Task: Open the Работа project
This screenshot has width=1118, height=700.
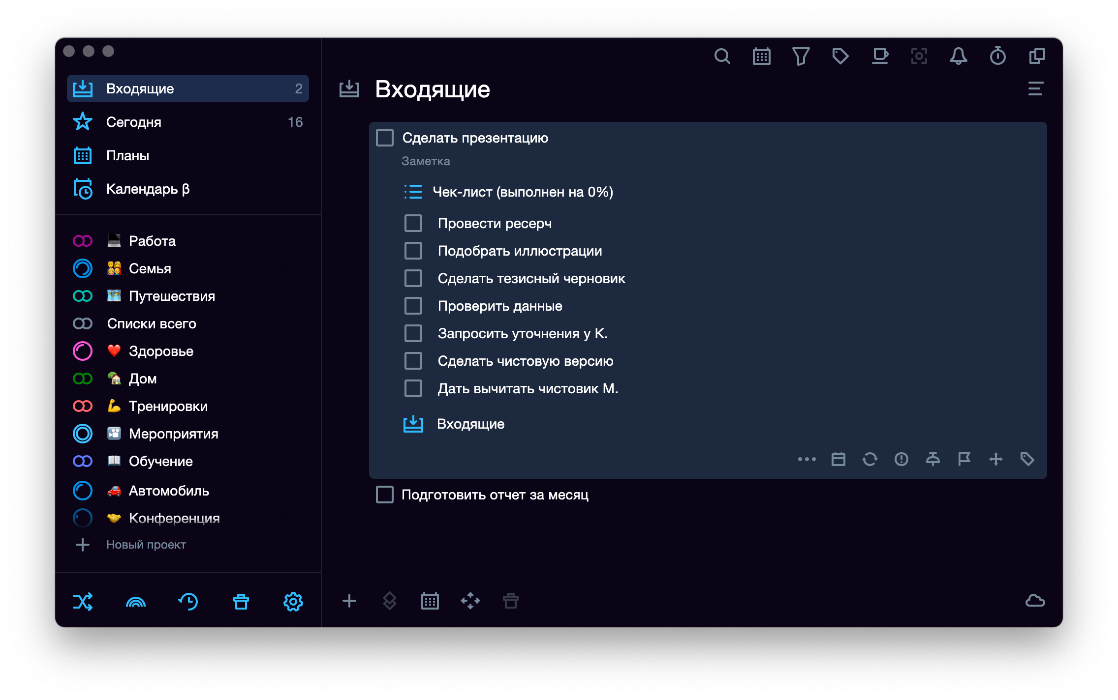Action: coord(188,241)
